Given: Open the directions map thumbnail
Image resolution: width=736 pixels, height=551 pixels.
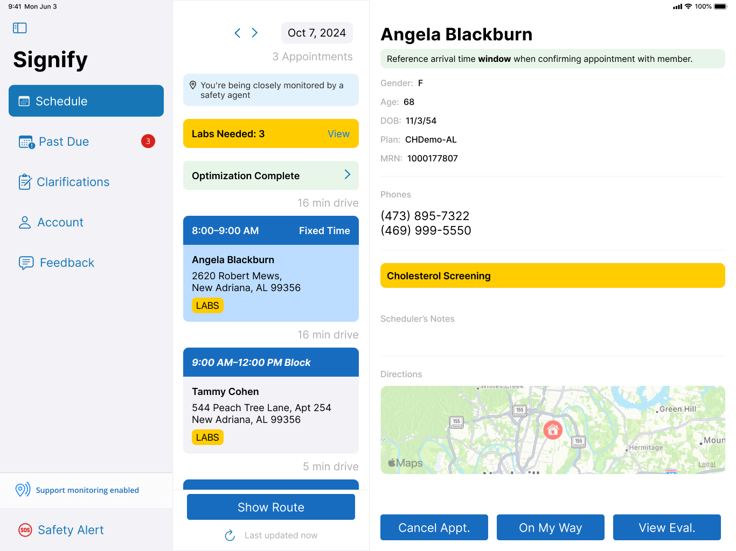Looking at the screenshot, I should click(x=553, y=430).
